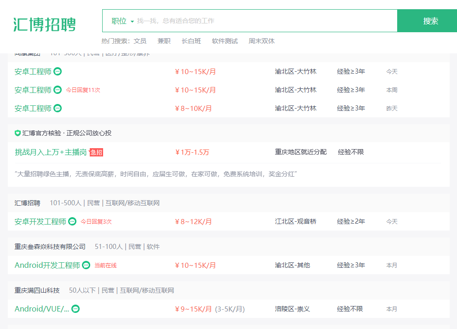457x329 pixels.
Task: Click chat icon for 安卓工程师 posted 今天
Action: click(x=58, y=71)
